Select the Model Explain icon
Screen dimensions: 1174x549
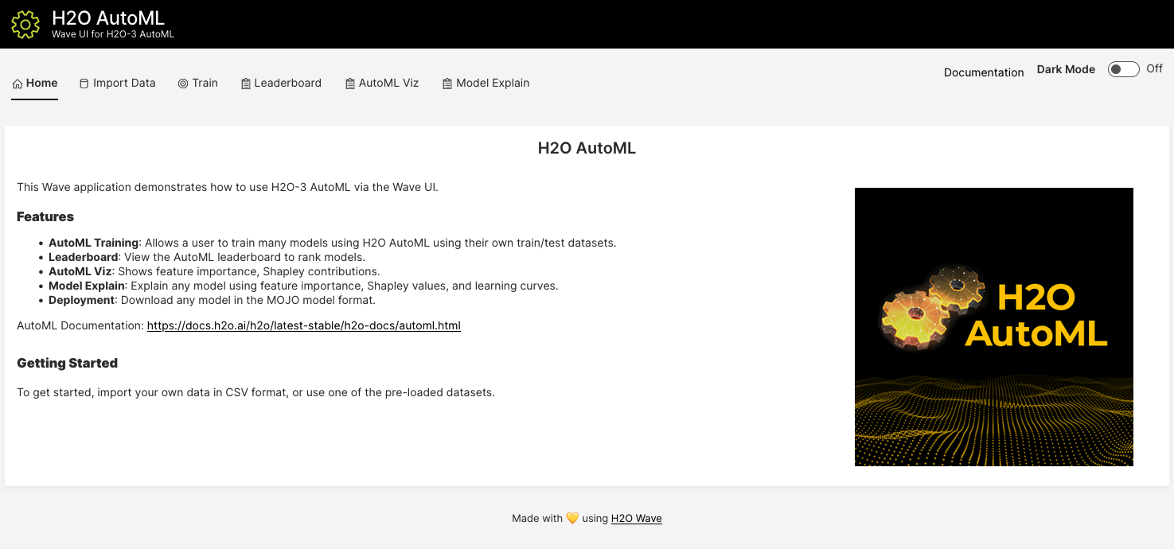(x=447, y=83)
